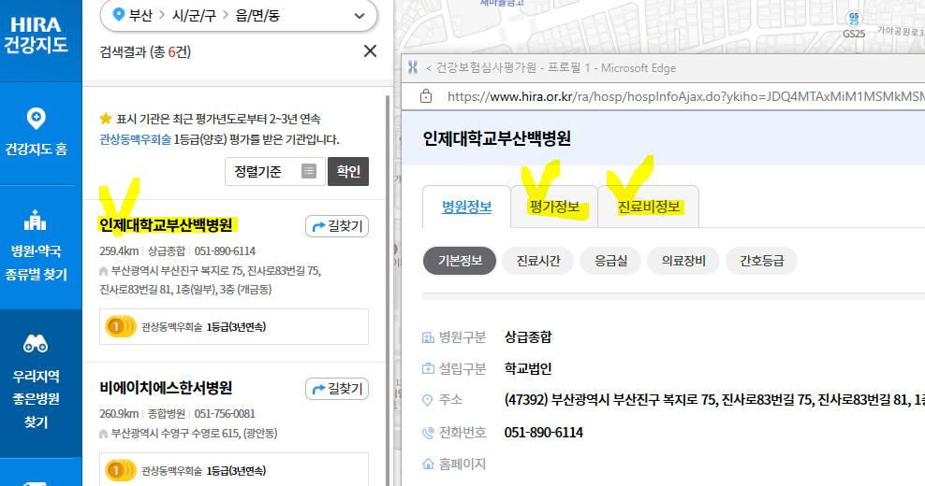Click the Edge popup window favicon
925x486 pixels.
point(412,67)
